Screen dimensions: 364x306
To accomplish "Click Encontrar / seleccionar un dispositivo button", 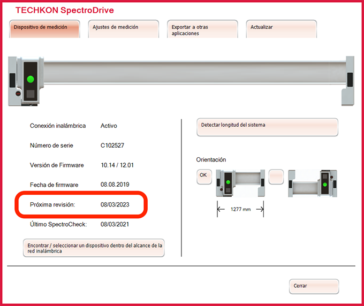I will tap(94, 248).
